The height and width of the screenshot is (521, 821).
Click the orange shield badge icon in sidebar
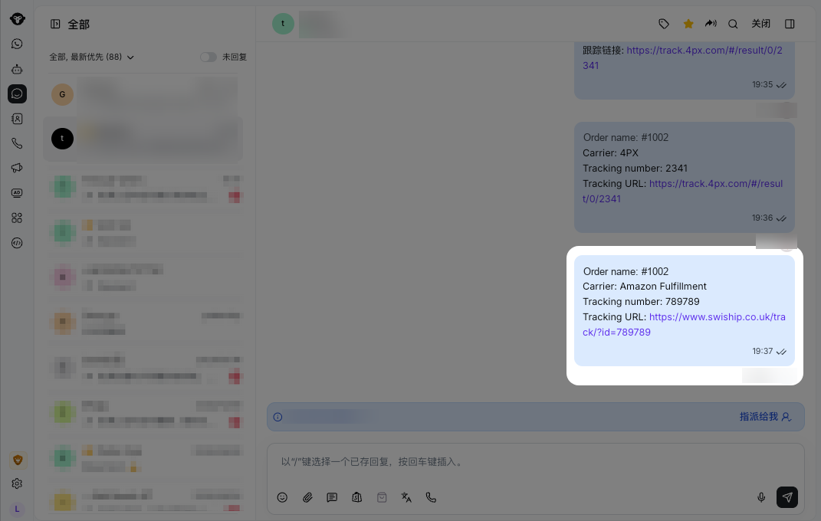[18, 460]
